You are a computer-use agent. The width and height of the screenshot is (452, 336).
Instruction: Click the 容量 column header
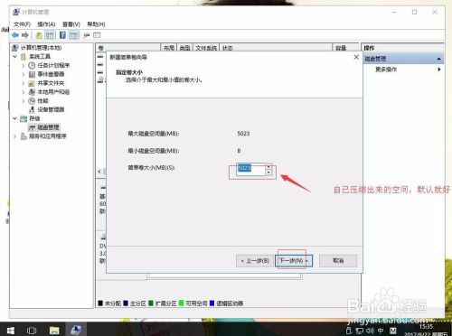346,48
